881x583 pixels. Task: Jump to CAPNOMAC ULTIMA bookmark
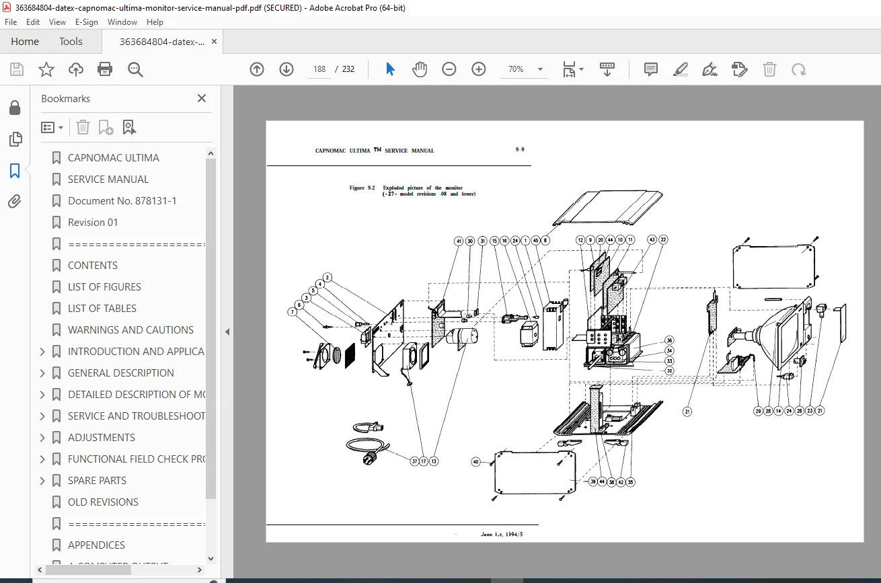tap(114, 158)
